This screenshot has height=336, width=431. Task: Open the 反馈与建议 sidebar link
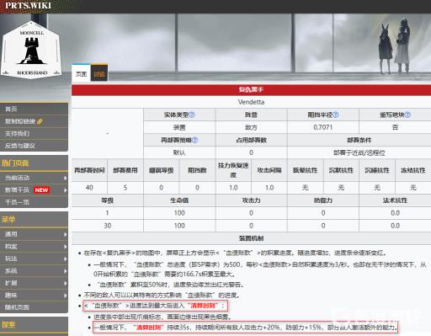[20, 146]
